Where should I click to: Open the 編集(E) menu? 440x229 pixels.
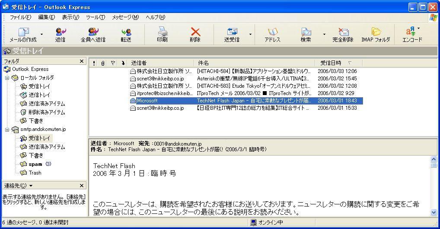47,17
